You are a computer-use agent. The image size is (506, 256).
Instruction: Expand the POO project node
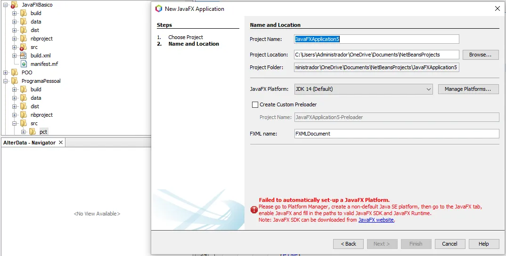pyautogui.click(x=5, y=72)
